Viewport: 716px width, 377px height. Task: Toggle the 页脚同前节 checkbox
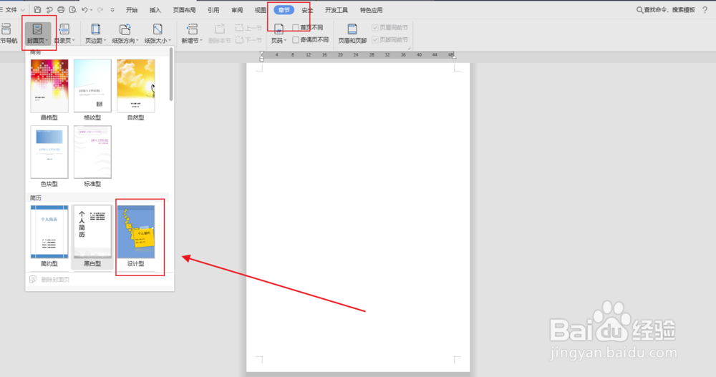coord(375,40)
